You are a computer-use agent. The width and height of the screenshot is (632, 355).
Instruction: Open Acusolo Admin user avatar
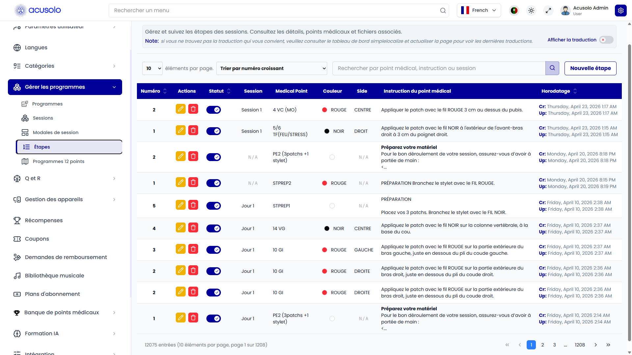pos(566,11)
